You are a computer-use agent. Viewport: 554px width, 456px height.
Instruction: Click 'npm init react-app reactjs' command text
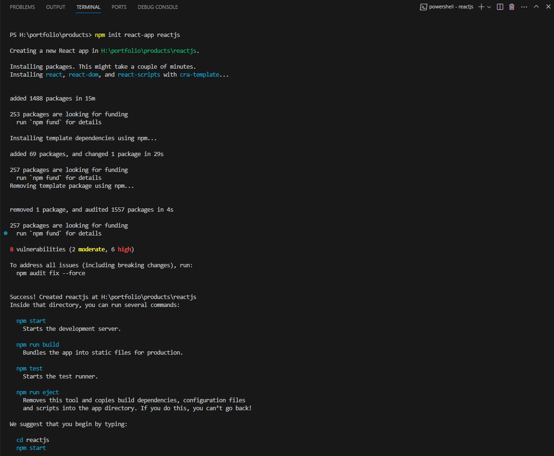tap(137, 35)
